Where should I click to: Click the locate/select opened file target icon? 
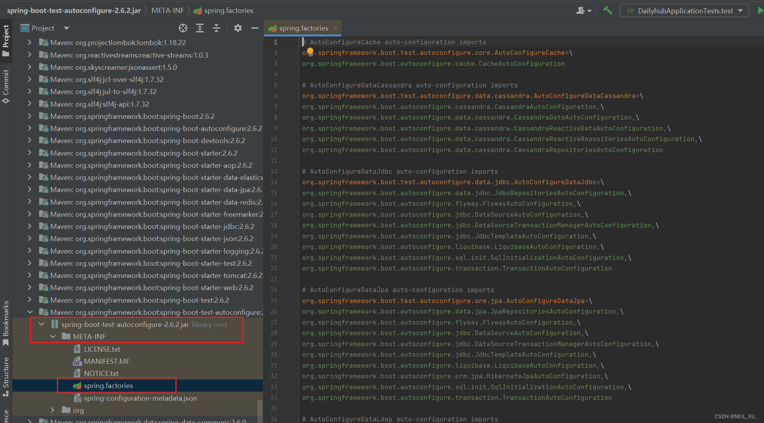[183, 28]
